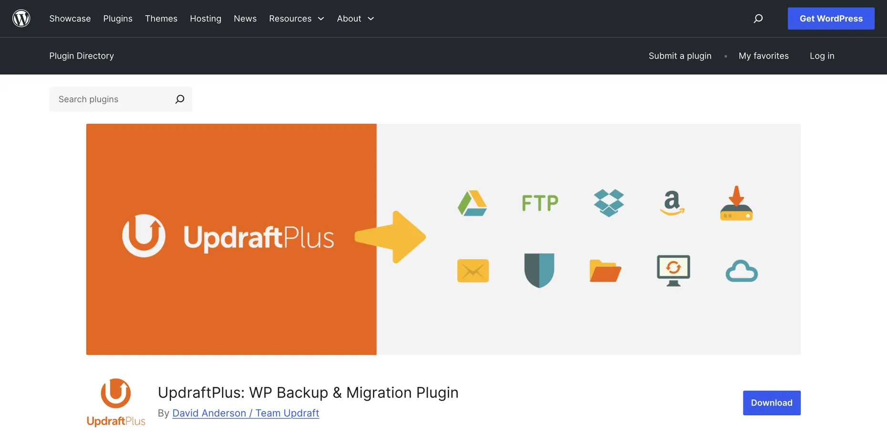
Task: Open the Hosting menu item
Action: point(206,19)
